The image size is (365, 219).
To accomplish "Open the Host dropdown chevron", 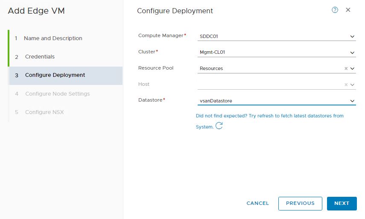I will click(352, 85).
